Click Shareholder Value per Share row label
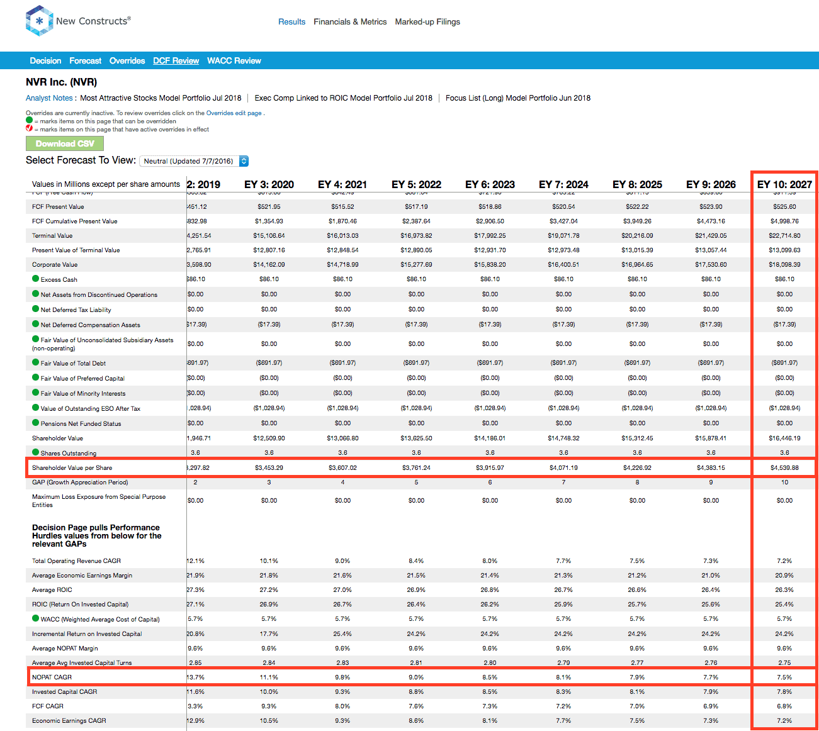Image resolution: width=819 pixels, height=731 pixels. (72, 467)
